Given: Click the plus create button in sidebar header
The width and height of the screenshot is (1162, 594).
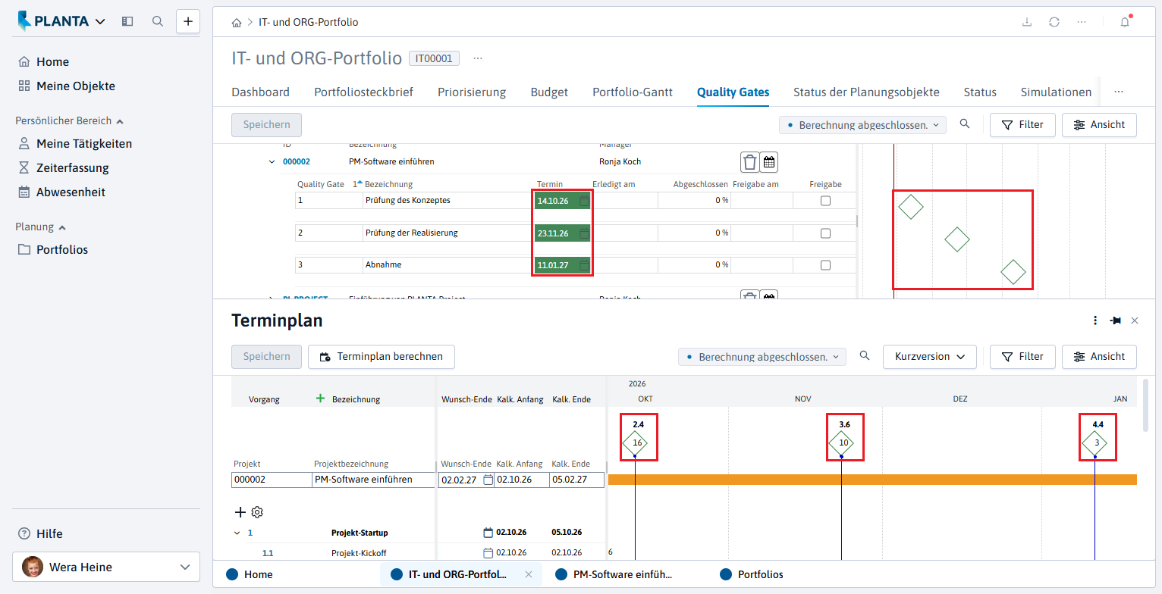Looking at the screenshot, I should (x=188, y=21).
